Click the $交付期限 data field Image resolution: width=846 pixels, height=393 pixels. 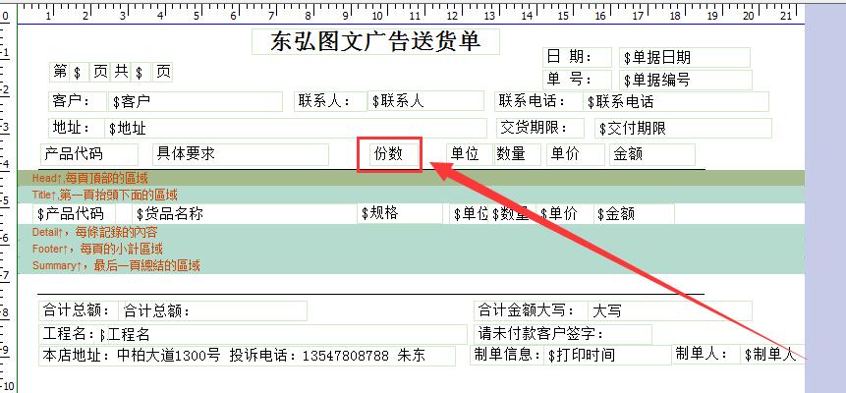click(x=682, y=129)
